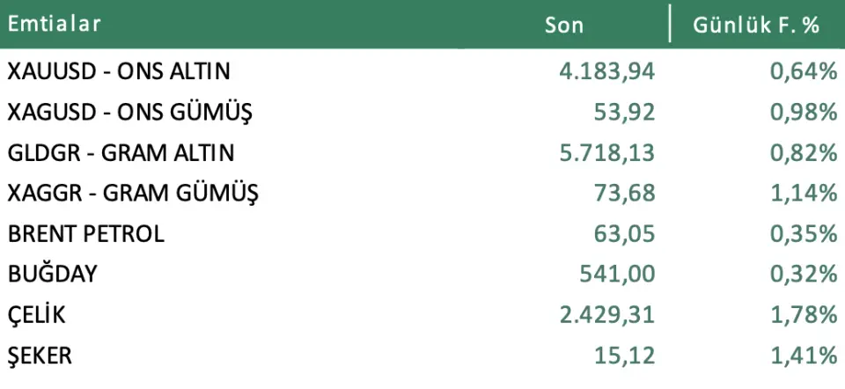Select XAGUSD - ONS GÜMÜŞ commodity
This screenshot has width=845, height=389.
[130, 112]
